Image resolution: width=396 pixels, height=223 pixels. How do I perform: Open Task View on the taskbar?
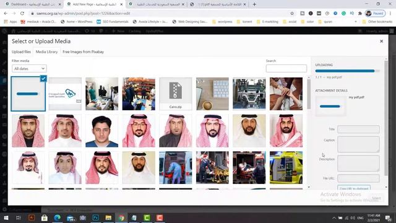[x=19, y=217]
